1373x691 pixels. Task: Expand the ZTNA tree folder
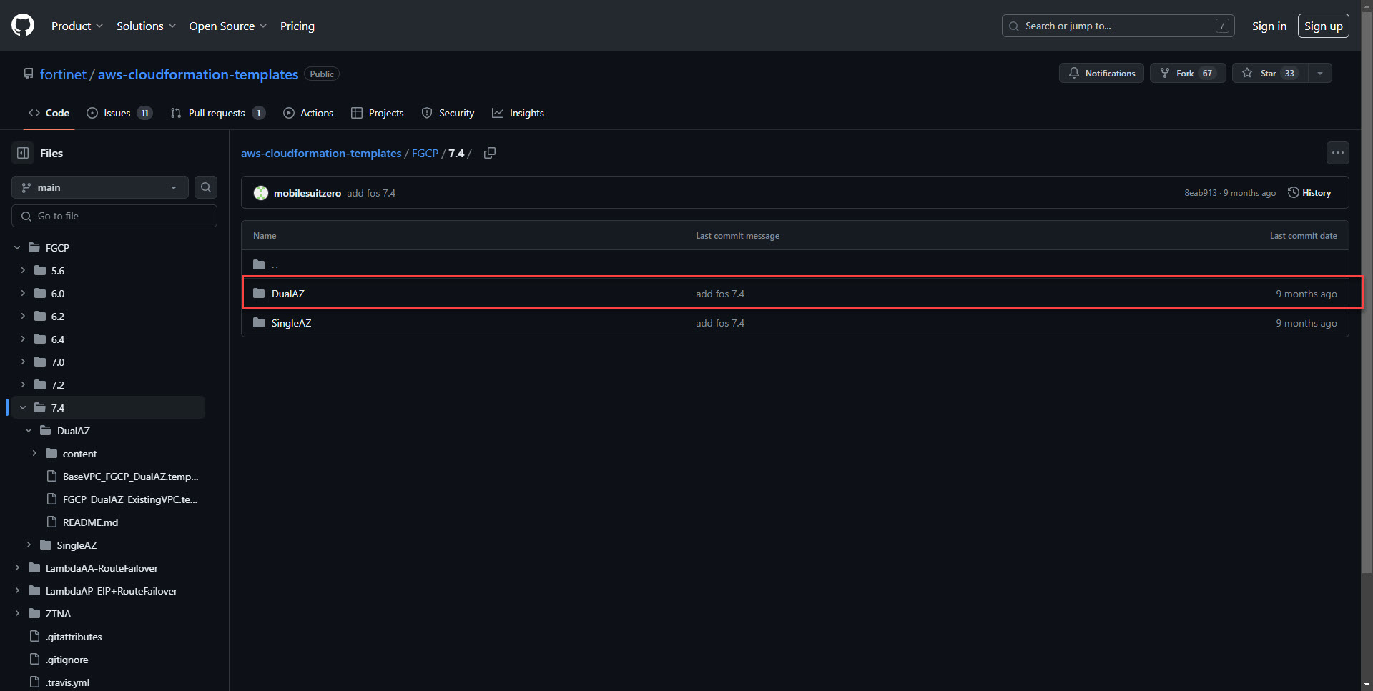(x=17, y=613)
